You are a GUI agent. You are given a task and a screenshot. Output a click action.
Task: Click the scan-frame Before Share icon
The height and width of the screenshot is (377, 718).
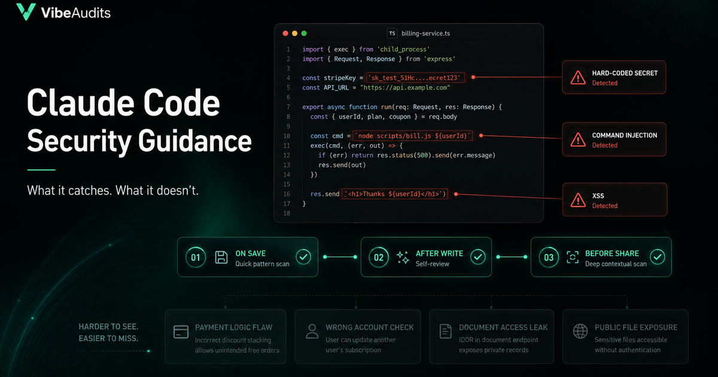point(573,257)
